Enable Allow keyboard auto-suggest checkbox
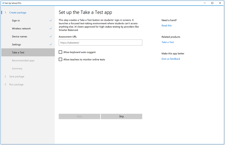This screenshot has width=225, height=145. click(61, 52)
